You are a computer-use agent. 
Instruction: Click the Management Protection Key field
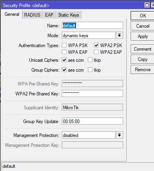(92, 145)
